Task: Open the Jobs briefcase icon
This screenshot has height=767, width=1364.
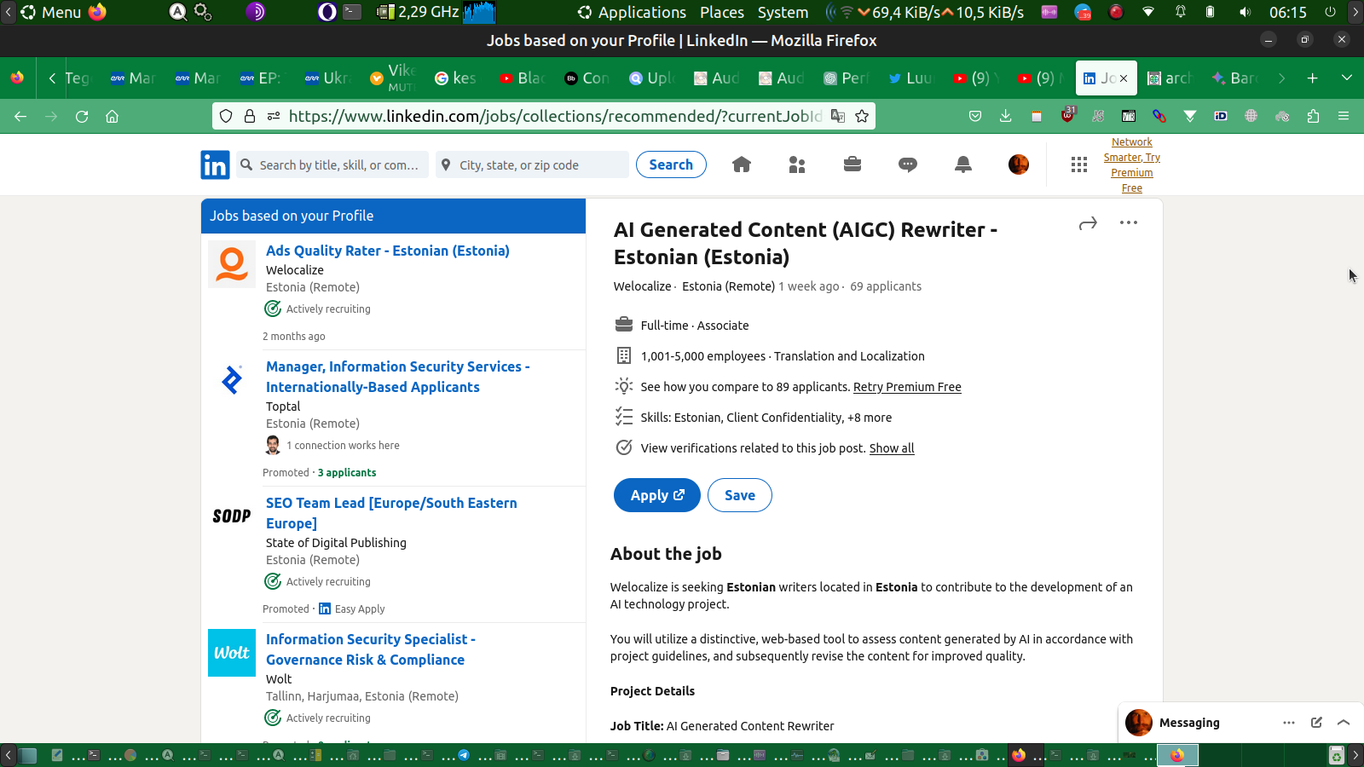Action: tap(852, 164)
